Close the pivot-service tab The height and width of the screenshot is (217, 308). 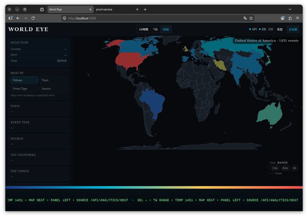click(137, 9)
